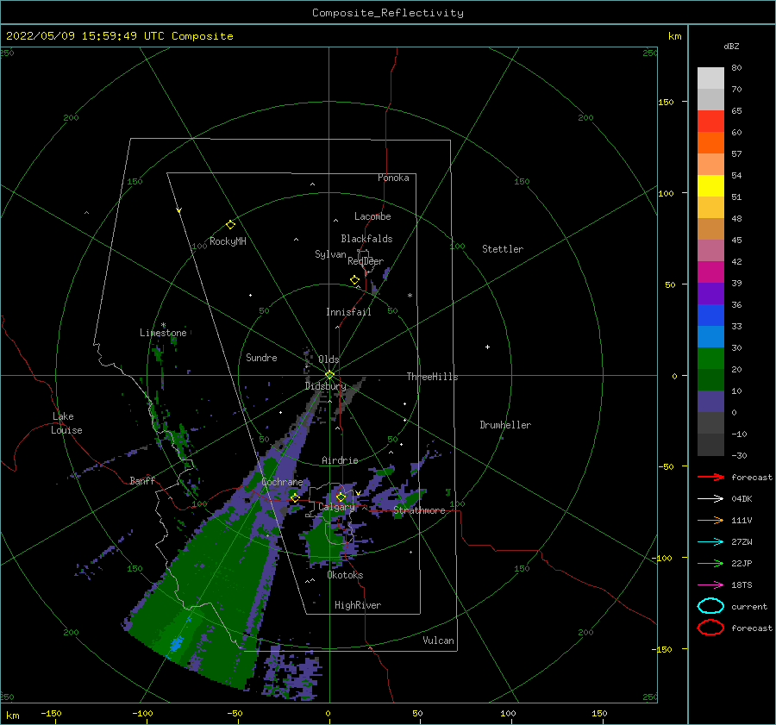This screenshot has height=725, width=776.
Task: Click the Strathmore town label
Action: 419,510
